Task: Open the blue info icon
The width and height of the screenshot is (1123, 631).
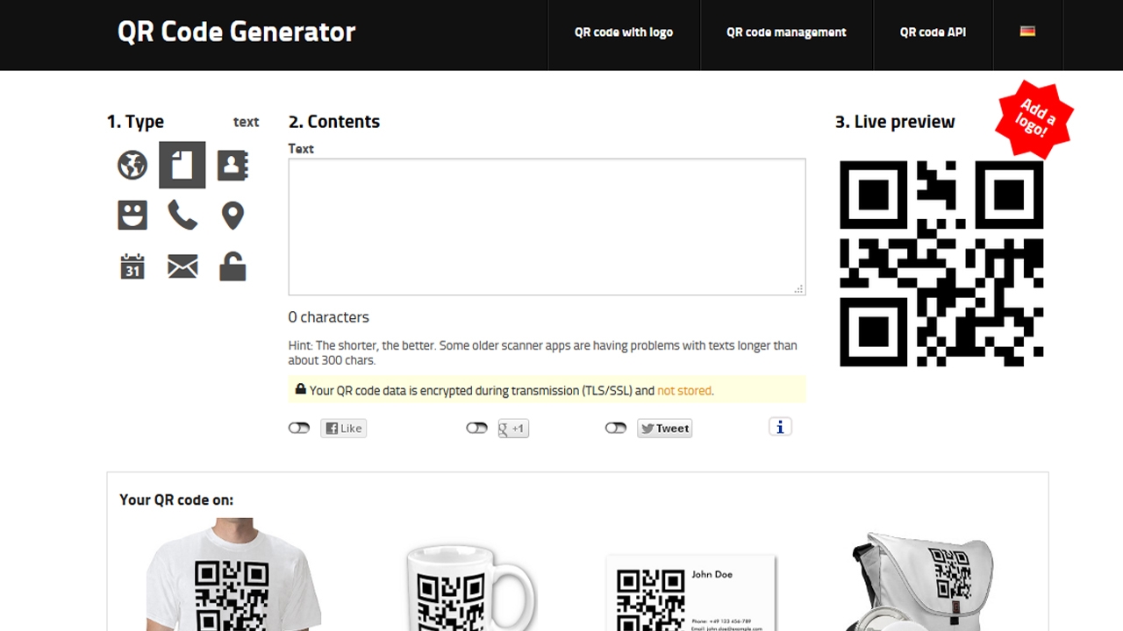Action: point(780,427)
